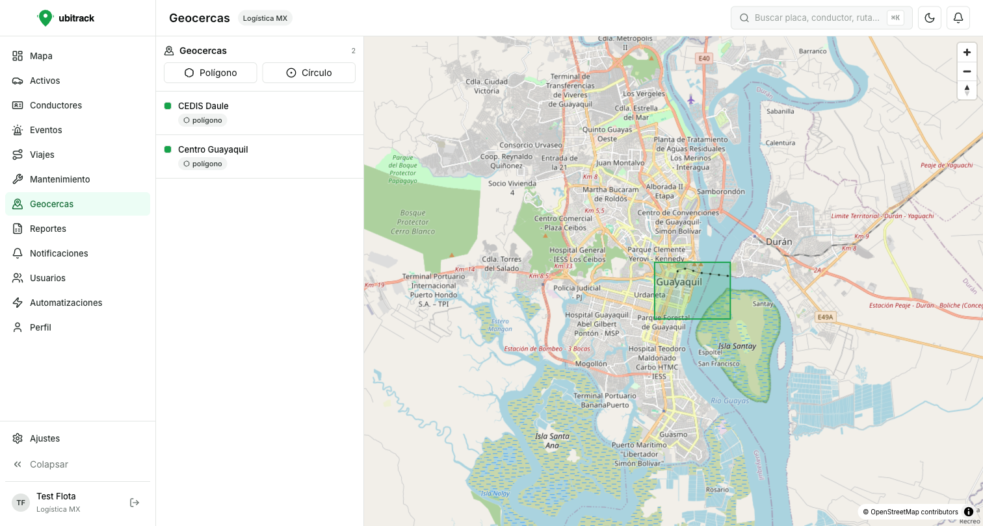Toggle dark mode with the moon icon
Viewport: 983px width, 526px height.
930,18
